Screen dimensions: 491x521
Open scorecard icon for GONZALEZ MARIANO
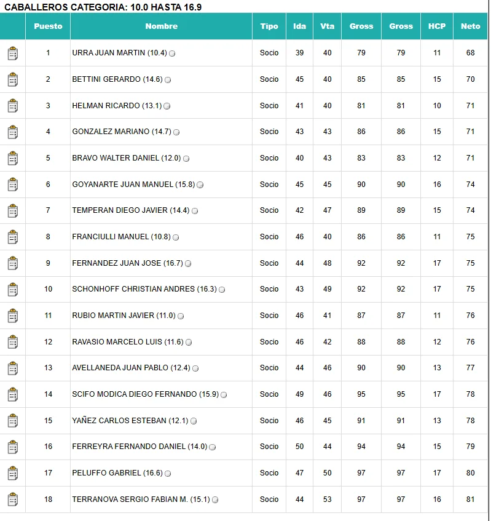tap(13, 132)
